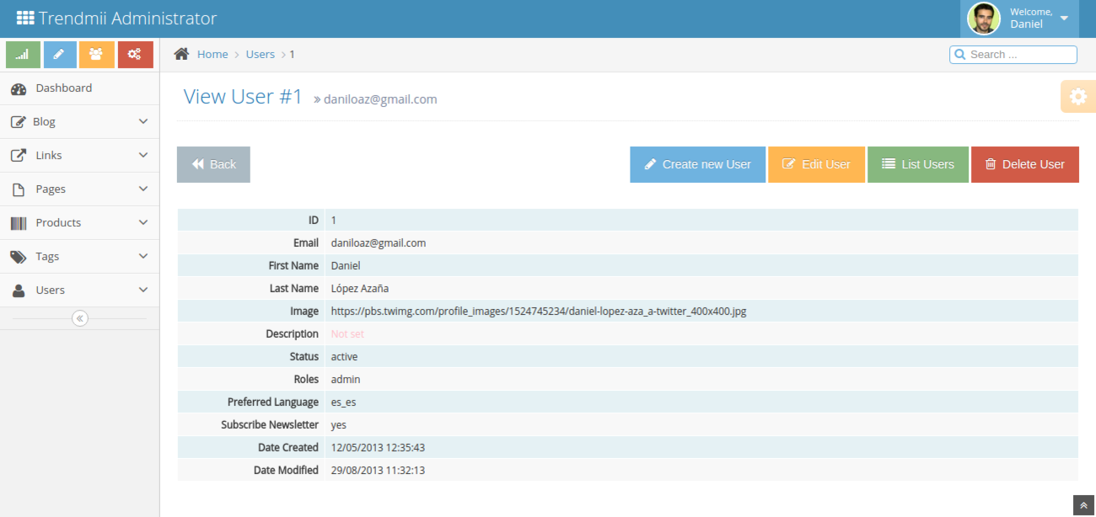Go to Users breadcrumb link
This screenshot has width=1096, height=517.
coord(260,55)
